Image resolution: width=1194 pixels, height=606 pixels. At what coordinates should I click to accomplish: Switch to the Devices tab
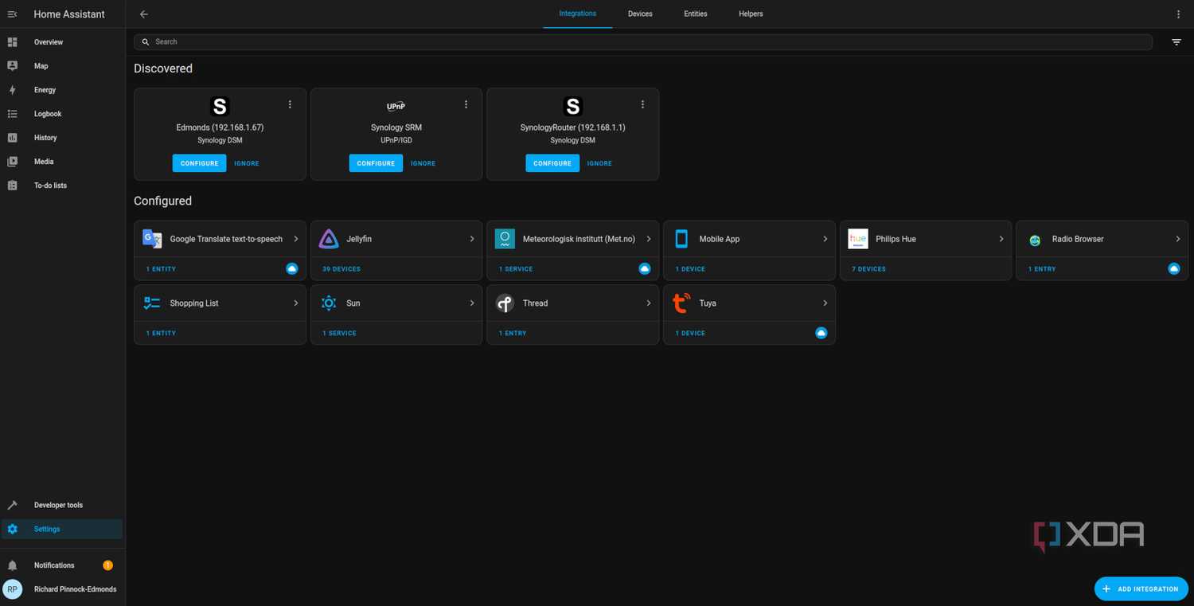(x=640, y=14)
